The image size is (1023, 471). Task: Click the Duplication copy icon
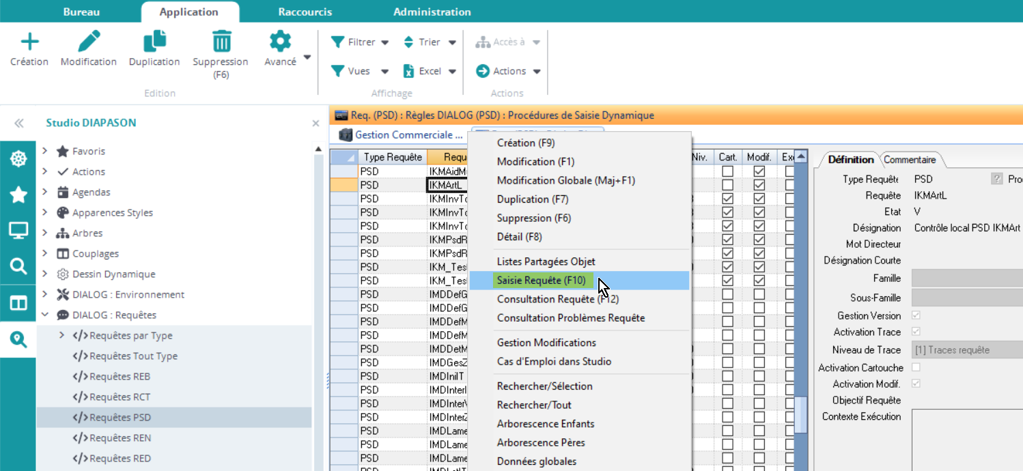tap(154, 42)
